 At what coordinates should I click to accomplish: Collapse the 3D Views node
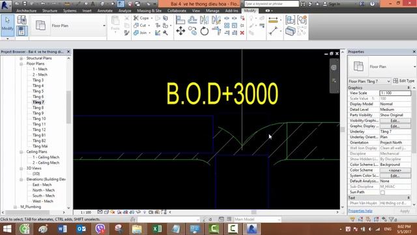click(x=22, y=168)
